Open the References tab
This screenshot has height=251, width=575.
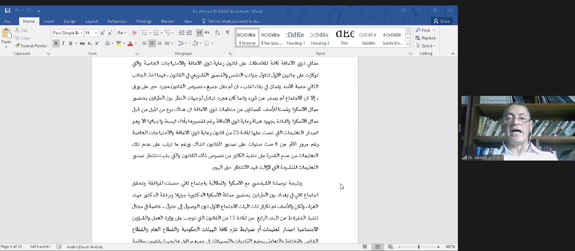[x=117, y=21]
